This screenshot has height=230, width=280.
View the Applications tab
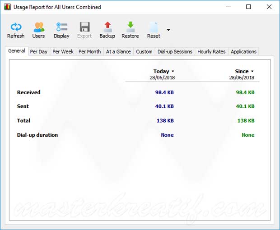[243, 51]
